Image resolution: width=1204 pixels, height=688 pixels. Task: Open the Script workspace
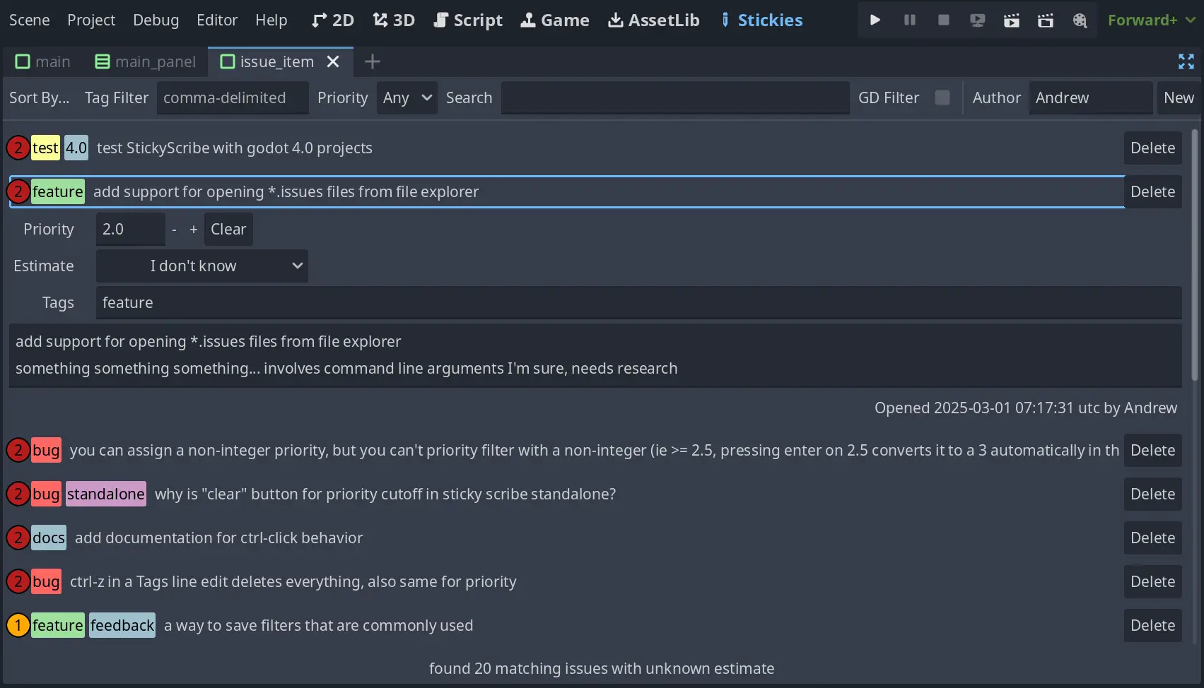[x=468, y=20]
